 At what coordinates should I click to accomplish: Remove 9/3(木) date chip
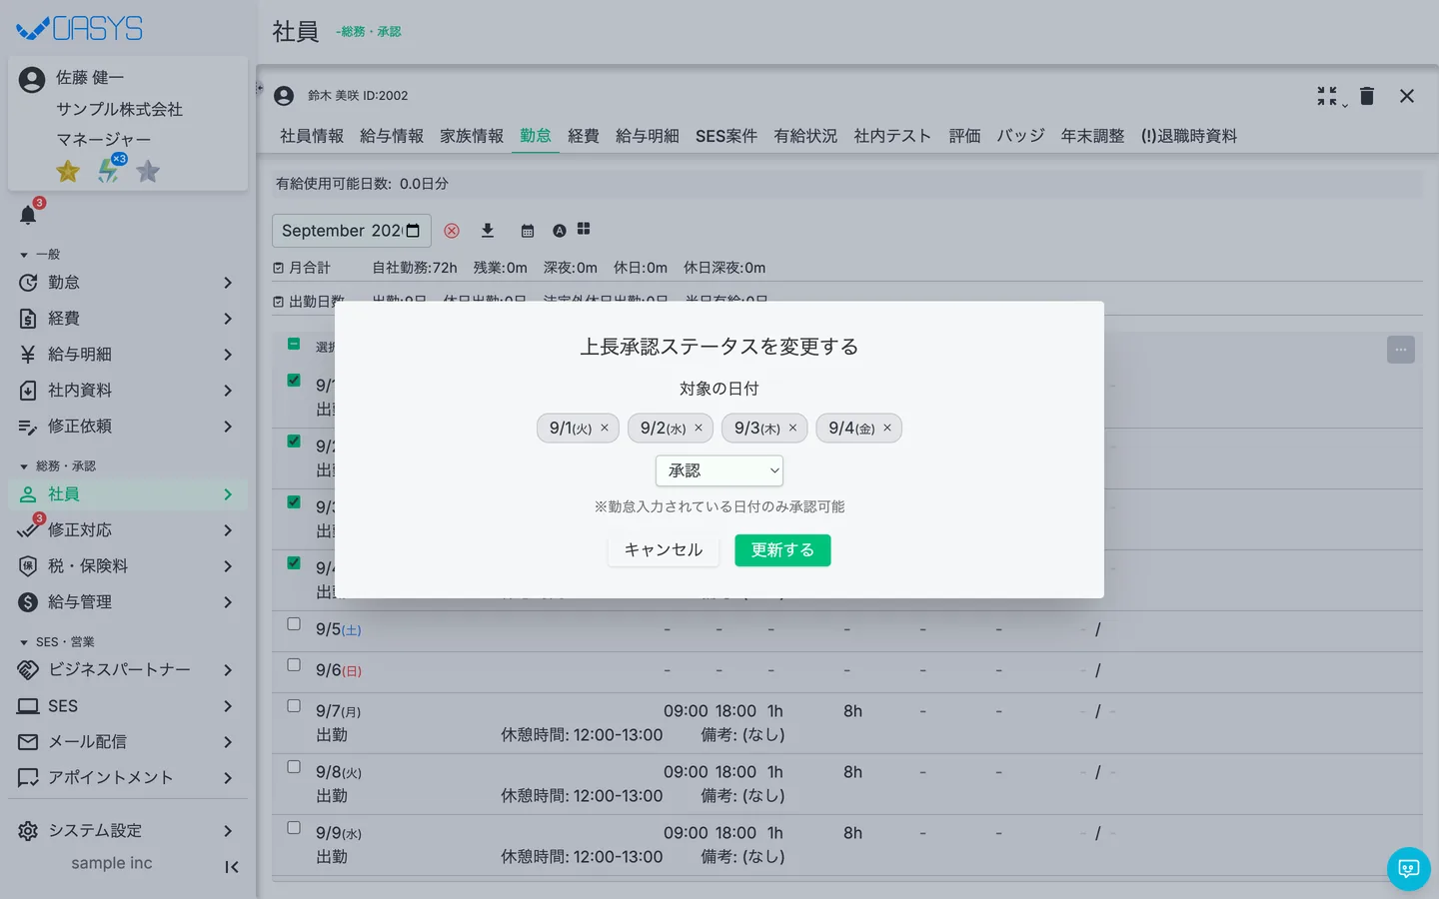pyautogui.click(x=792, y=428)
